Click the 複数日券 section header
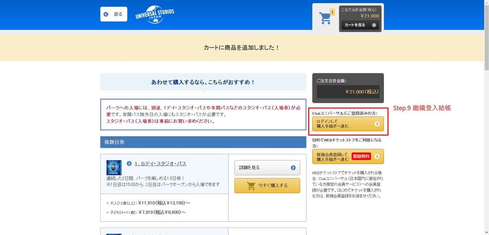 203,142
